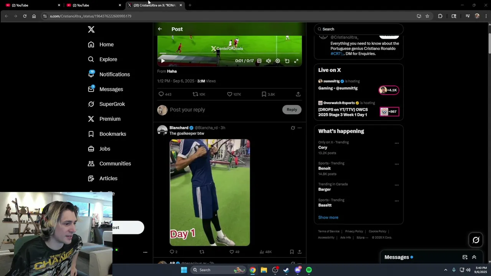
Task: Click the reply icon showing 443
Action: [165, 94]
